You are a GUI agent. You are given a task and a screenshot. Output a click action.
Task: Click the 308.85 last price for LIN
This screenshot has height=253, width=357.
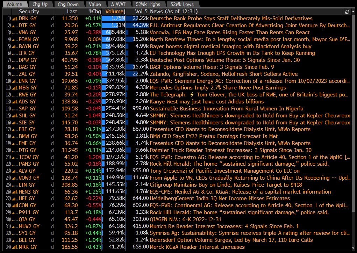70,185
